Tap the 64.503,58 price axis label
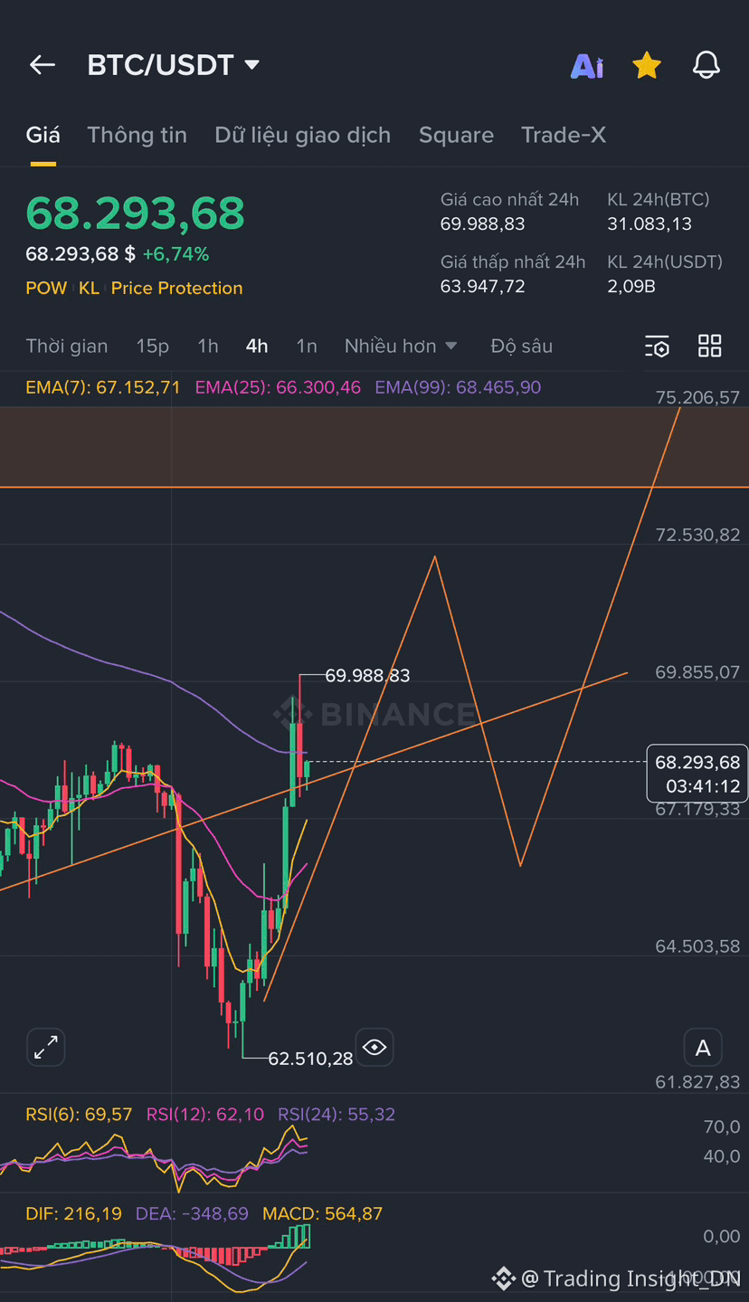 [697, 946]
